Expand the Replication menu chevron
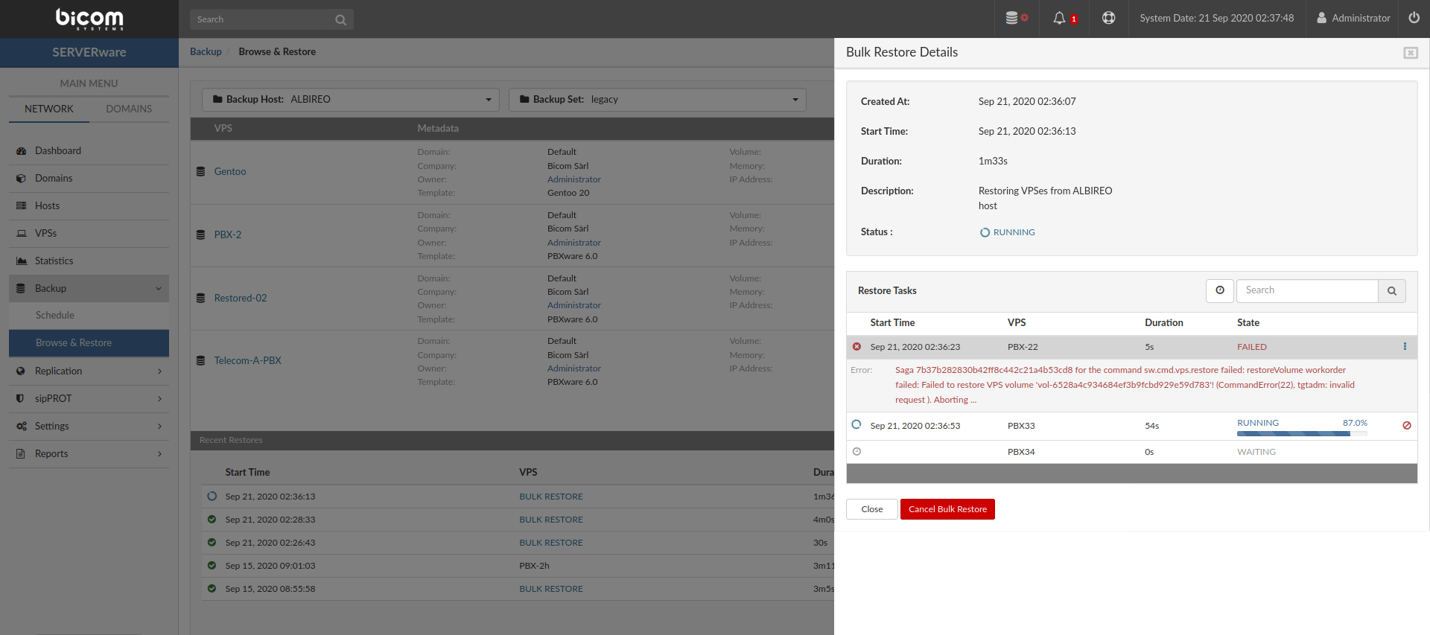Screen dimensions: 1430x635 click(x=159, y=371)
